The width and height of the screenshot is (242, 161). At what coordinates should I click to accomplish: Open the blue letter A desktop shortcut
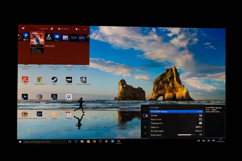tap(54, 97)
